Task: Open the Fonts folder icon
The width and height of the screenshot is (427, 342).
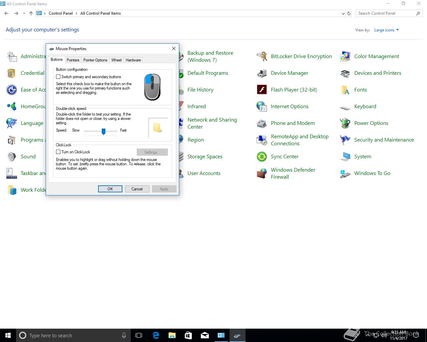Action: (x=345, y=90)
